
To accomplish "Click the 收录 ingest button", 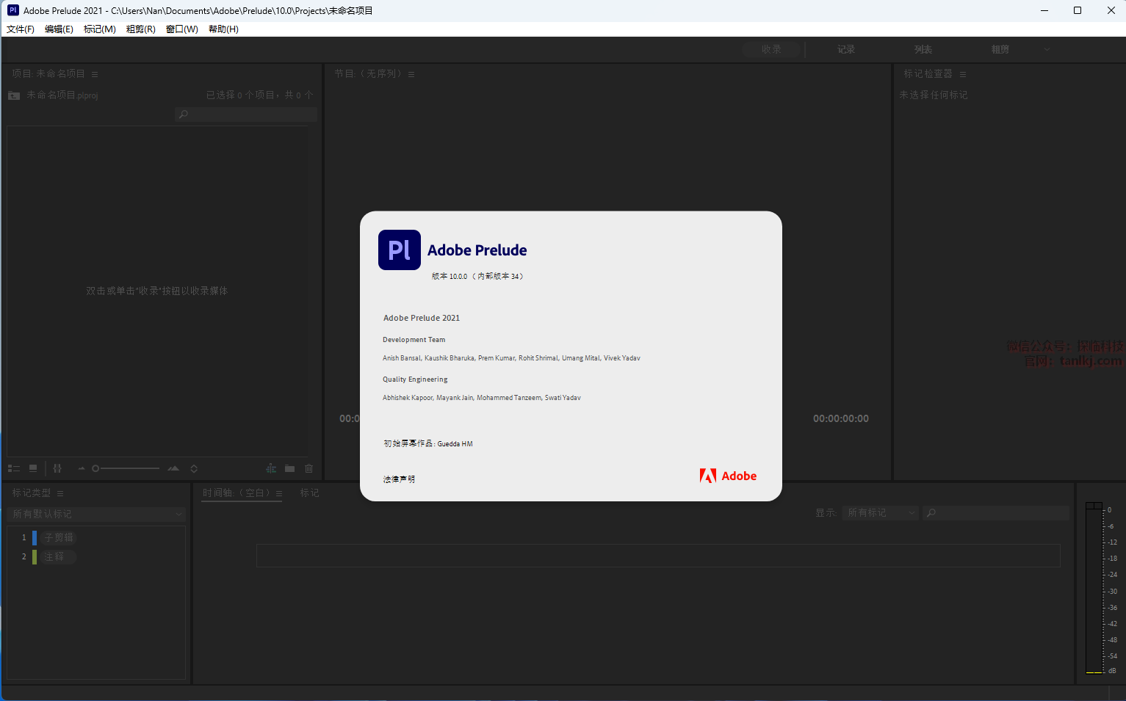I will (771, 49).
